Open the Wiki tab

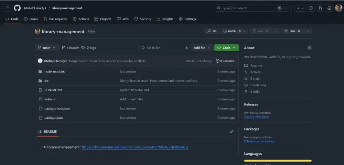(x=123, y=19)
